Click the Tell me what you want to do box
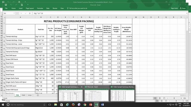Viewport: 191px width, 107px height. pyautogui.click(x=77, y=8)
